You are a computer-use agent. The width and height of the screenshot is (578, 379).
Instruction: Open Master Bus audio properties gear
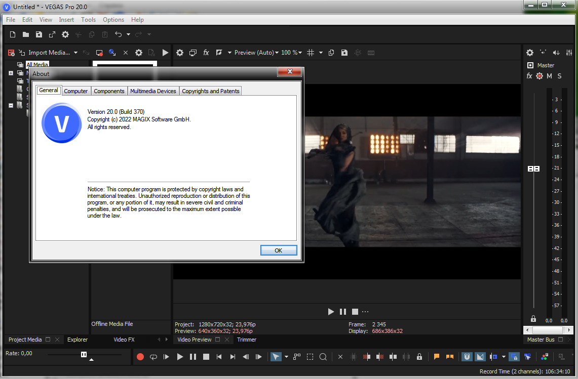(530, 53)
